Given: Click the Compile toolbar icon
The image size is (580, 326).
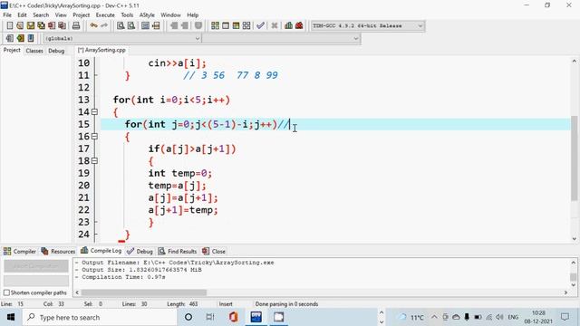Looking at the screenshot, I should pyautogui.click(x=215, y=25).
